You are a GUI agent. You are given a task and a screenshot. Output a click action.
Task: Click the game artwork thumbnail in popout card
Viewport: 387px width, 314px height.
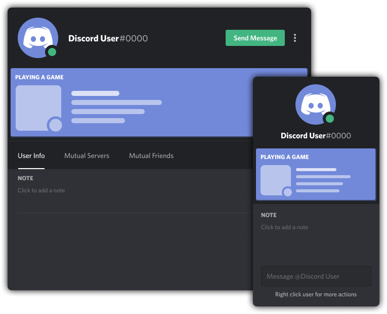pyautogui.click(x=276, y=180)
